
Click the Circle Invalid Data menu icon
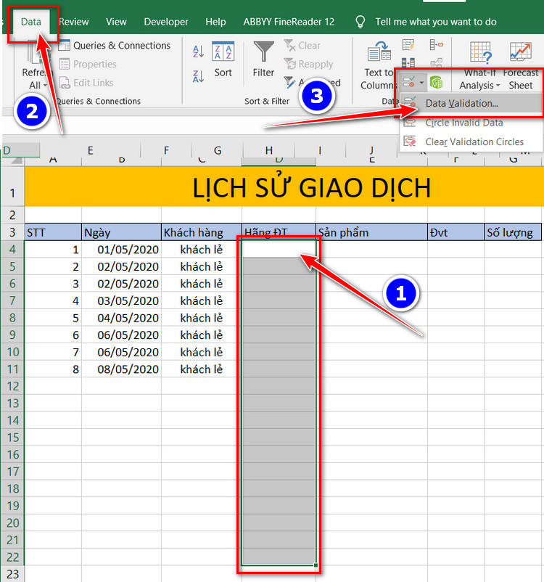point(410,122)
